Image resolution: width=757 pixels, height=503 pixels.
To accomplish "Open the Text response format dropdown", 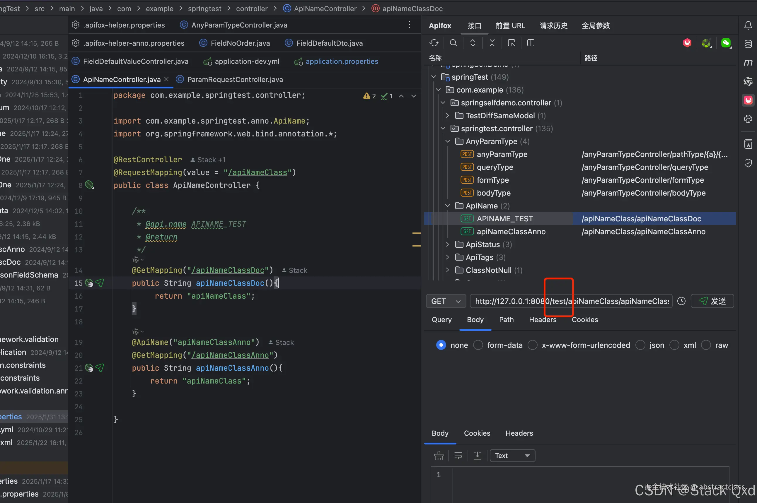I will pyautogui.click(x=512, y=456).
